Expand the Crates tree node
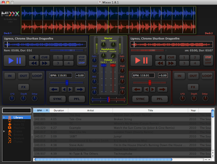This screenshot has width=217, height=164. coord(4,131)
